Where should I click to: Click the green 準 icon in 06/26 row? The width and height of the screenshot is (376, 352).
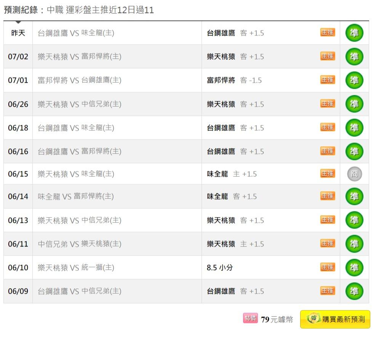tap(354, 104)
